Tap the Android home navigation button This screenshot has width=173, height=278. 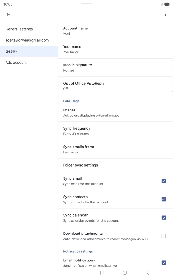[x=125, y=273]
